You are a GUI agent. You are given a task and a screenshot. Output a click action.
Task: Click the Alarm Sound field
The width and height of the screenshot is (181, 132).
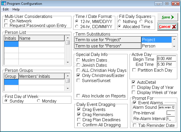pos(167,107)
